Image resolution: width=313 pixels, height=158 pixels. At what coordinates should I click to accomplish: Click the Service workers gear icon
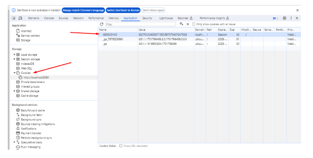18,35
